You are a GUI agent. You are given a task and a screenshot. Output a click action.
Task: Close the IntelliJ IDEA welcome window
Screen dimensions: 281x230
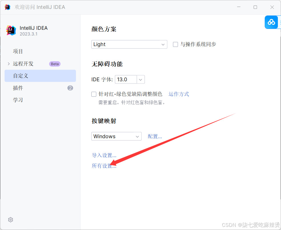click(x=272, y=7)
